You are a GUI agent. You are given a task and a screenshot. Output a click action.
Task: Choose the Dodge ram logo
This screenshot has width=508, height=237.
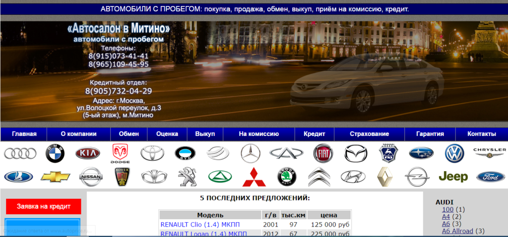[120, 154]
